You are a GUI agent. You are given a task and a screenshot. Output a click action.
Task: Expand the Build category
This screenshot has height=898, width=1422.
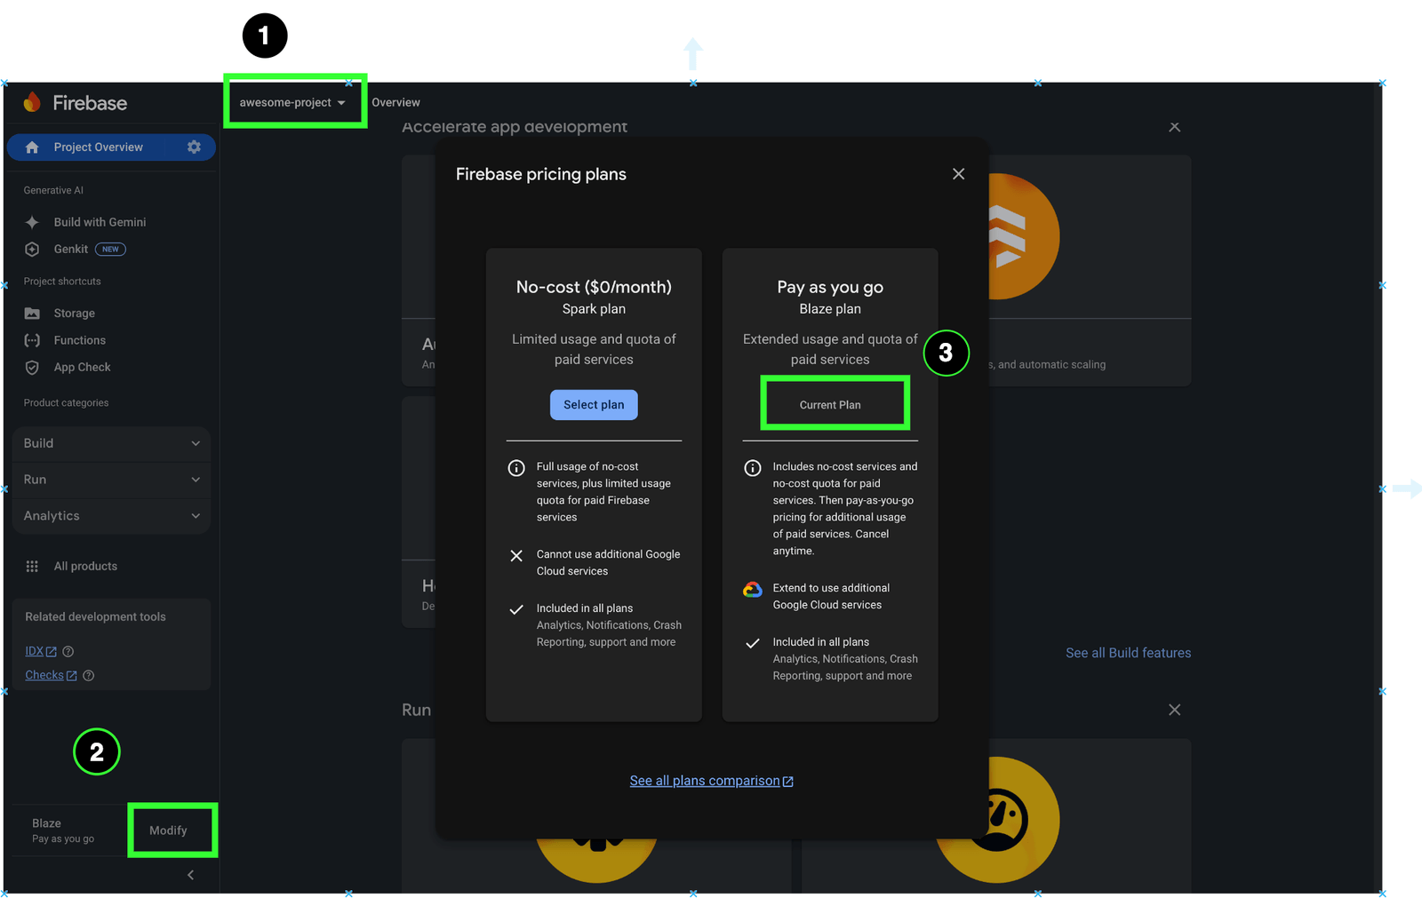(111, 443)
